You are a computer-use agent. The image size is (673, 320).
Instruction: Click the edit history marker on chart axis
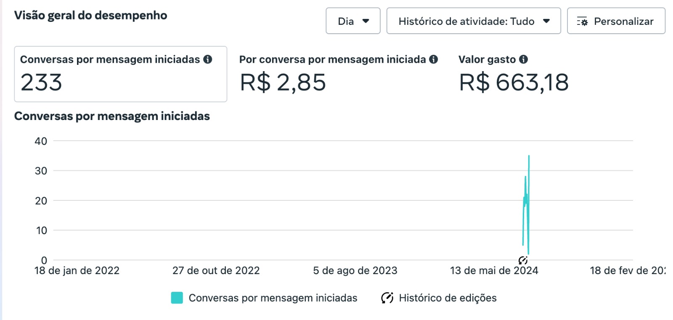tap(523, 260)
